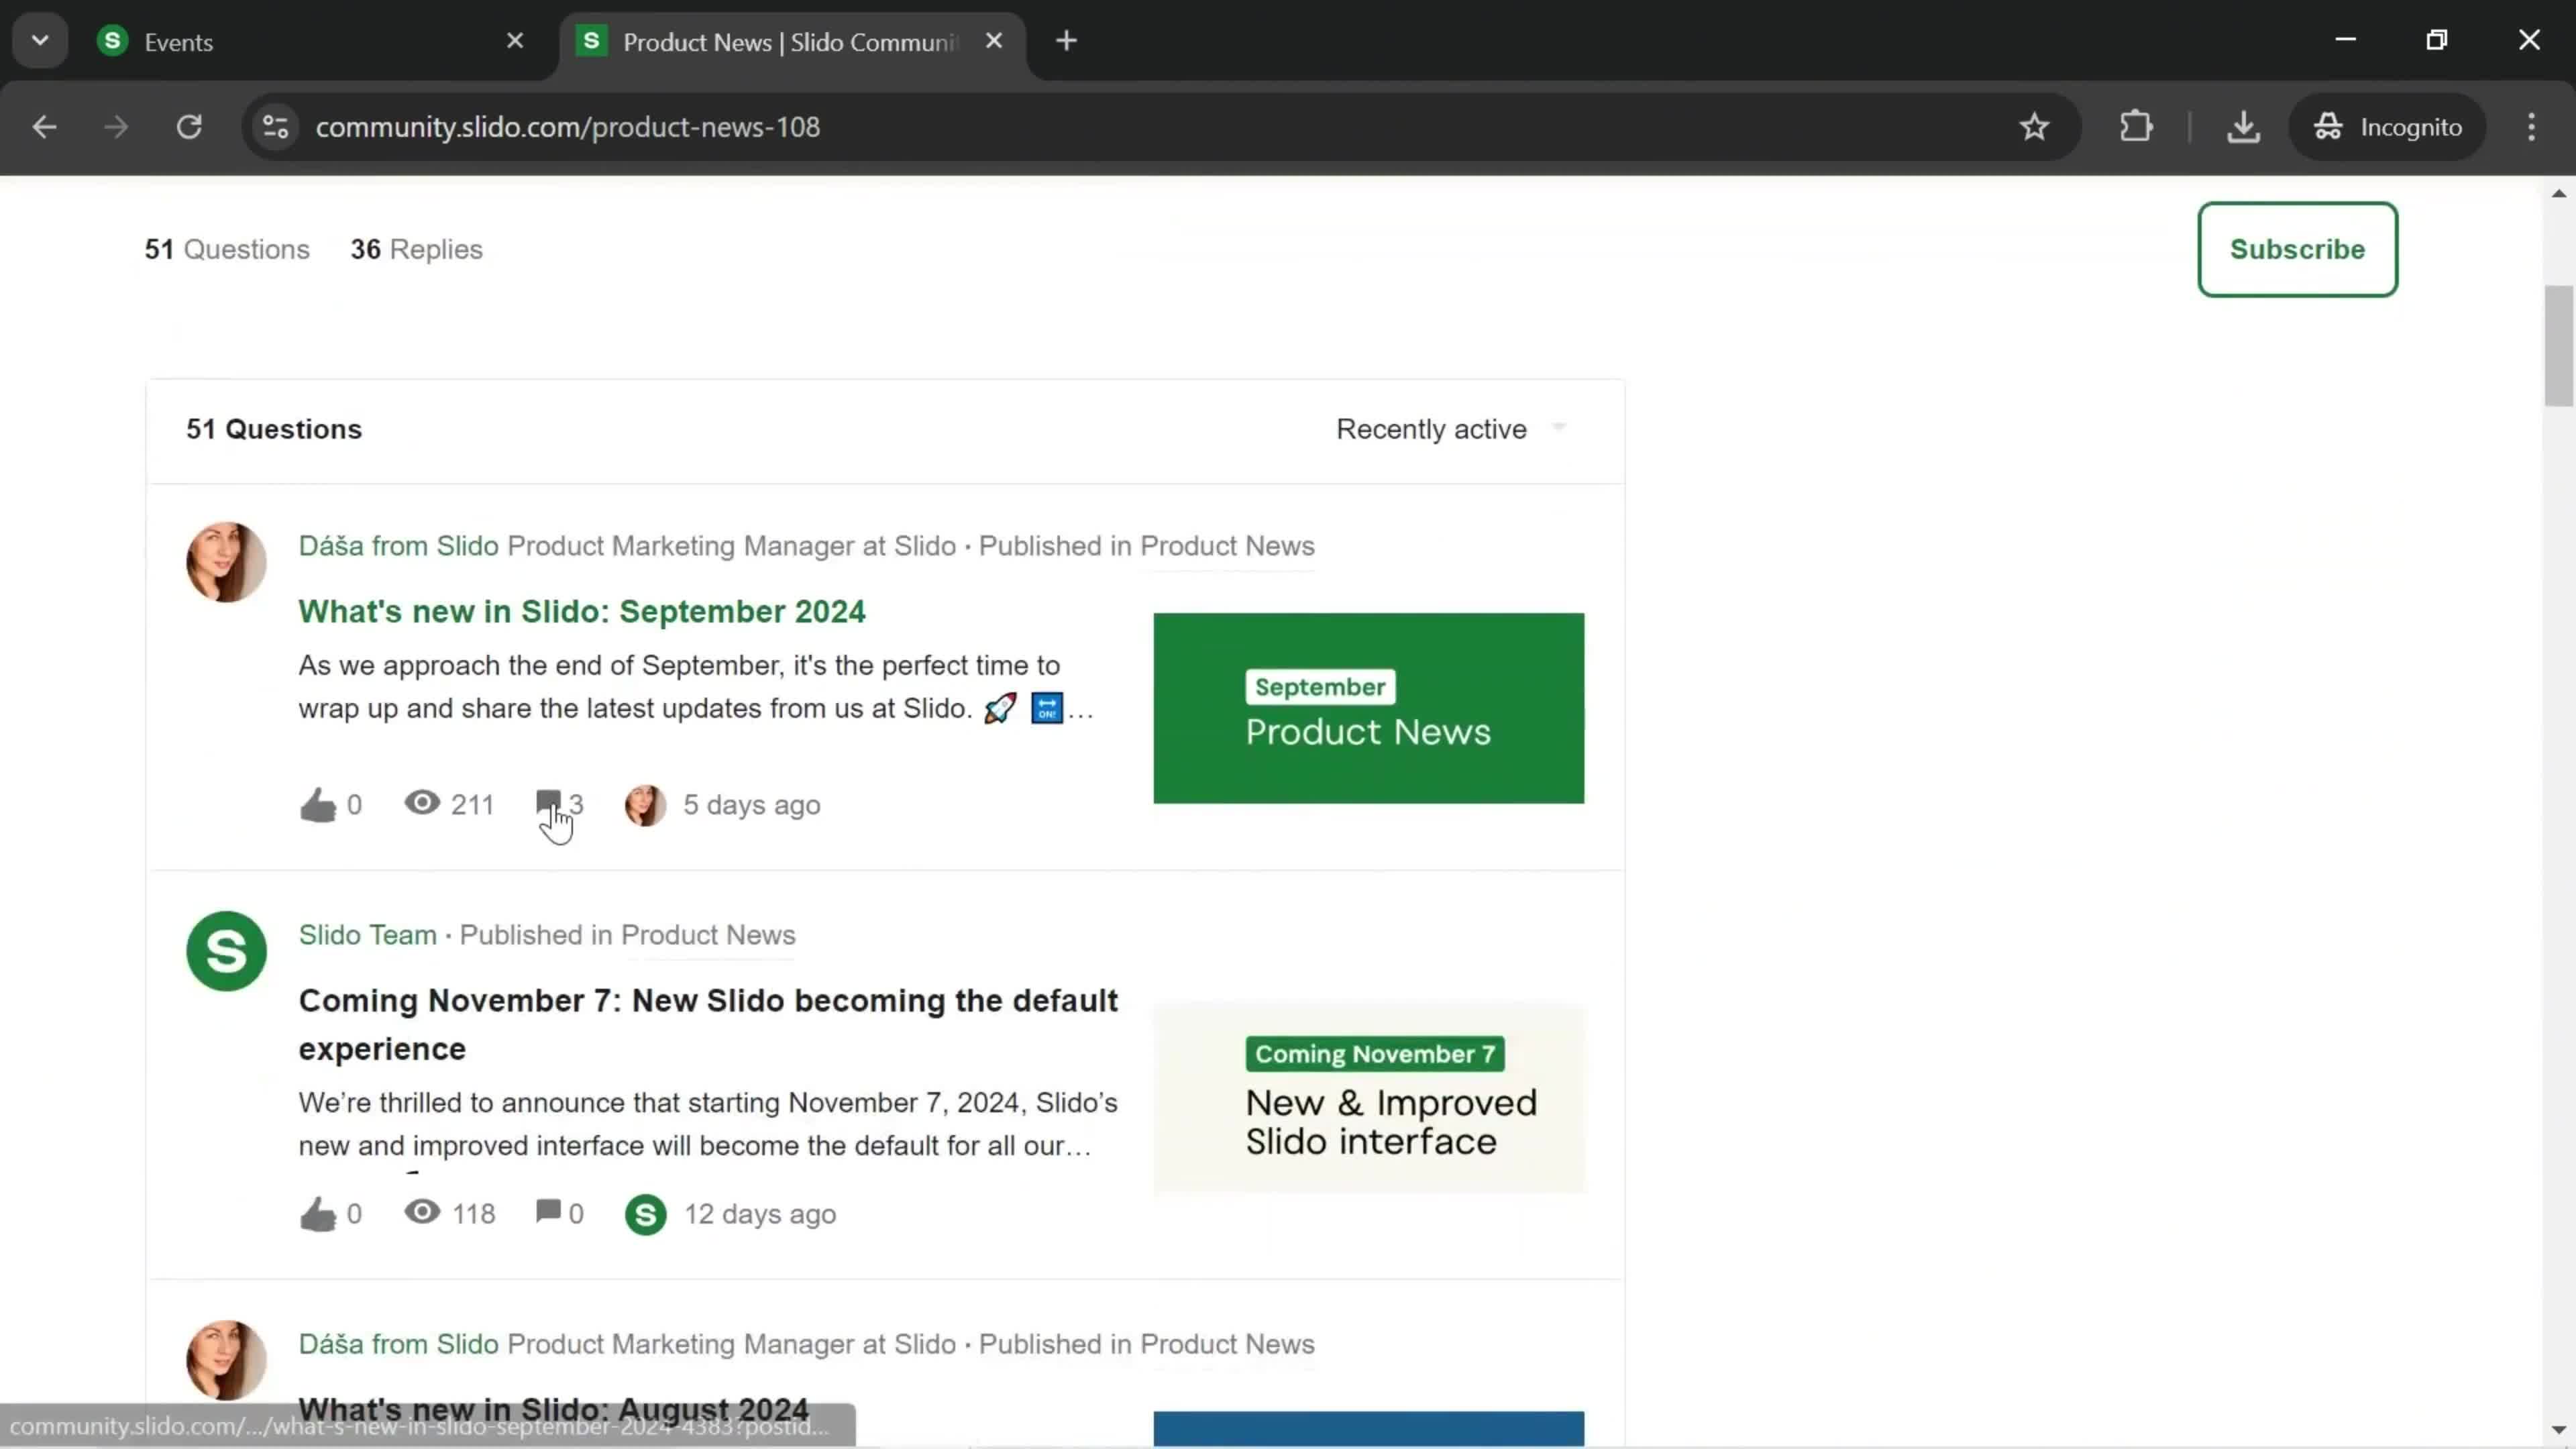Open the Slido Team author link
This screenshot has height=1449, width=2576.
368,935
